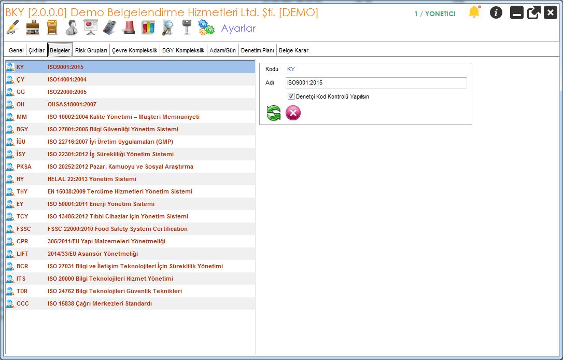
Task: Open the BGY Komplekslik tab
Action: pyautogui.click(x=183, y=50)
